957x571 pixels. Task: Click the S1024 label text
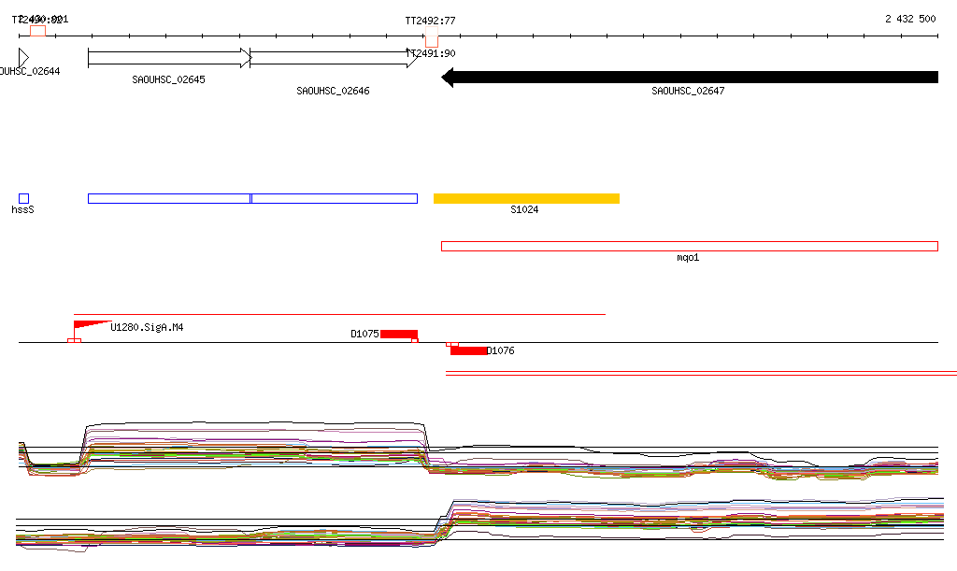524,210
